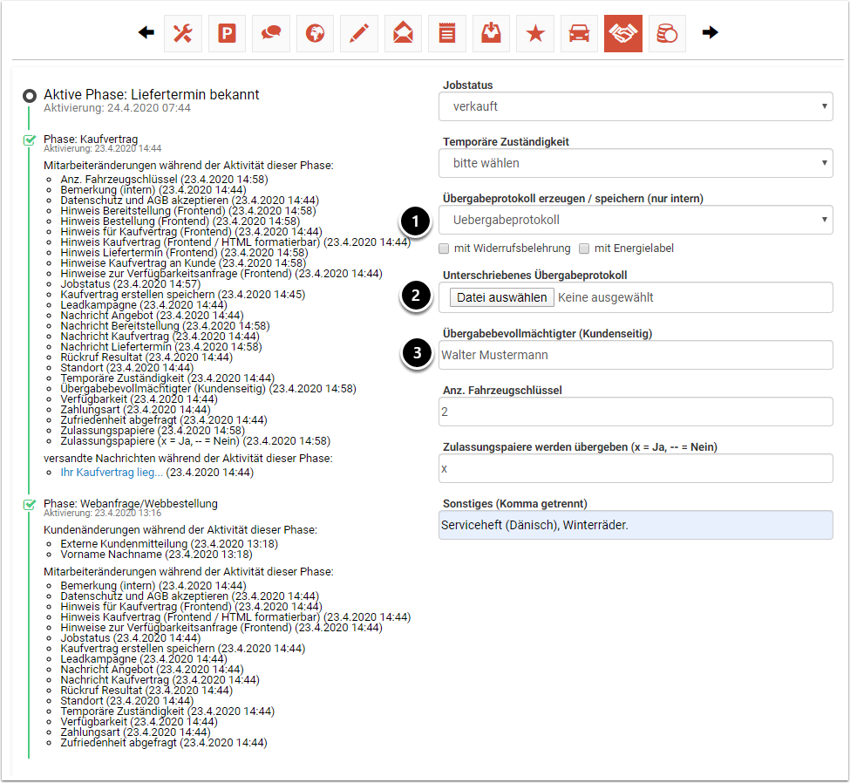Screen dimensions: 850x783
Task: Tick the 'mit Energielabel' checkbox
Action: pyautogui.click(x=585, y=249)
